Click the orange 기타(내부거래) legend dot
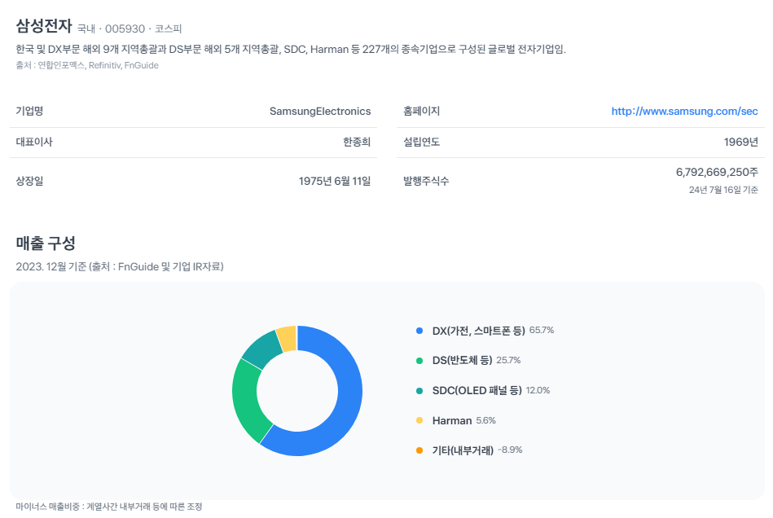Image resolution: width=773 pixels, height=518 pixels. [x=419, y=450]
